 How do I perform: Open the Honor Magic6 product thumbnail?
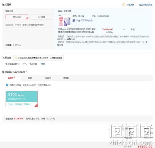pyautogui.click(x=64, y=21)
